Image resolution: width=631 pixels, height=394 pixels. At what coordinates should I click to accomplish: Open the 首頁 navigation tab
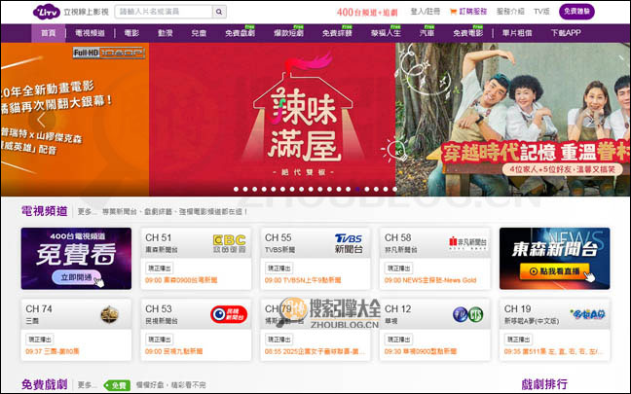(x=49, y=33)
